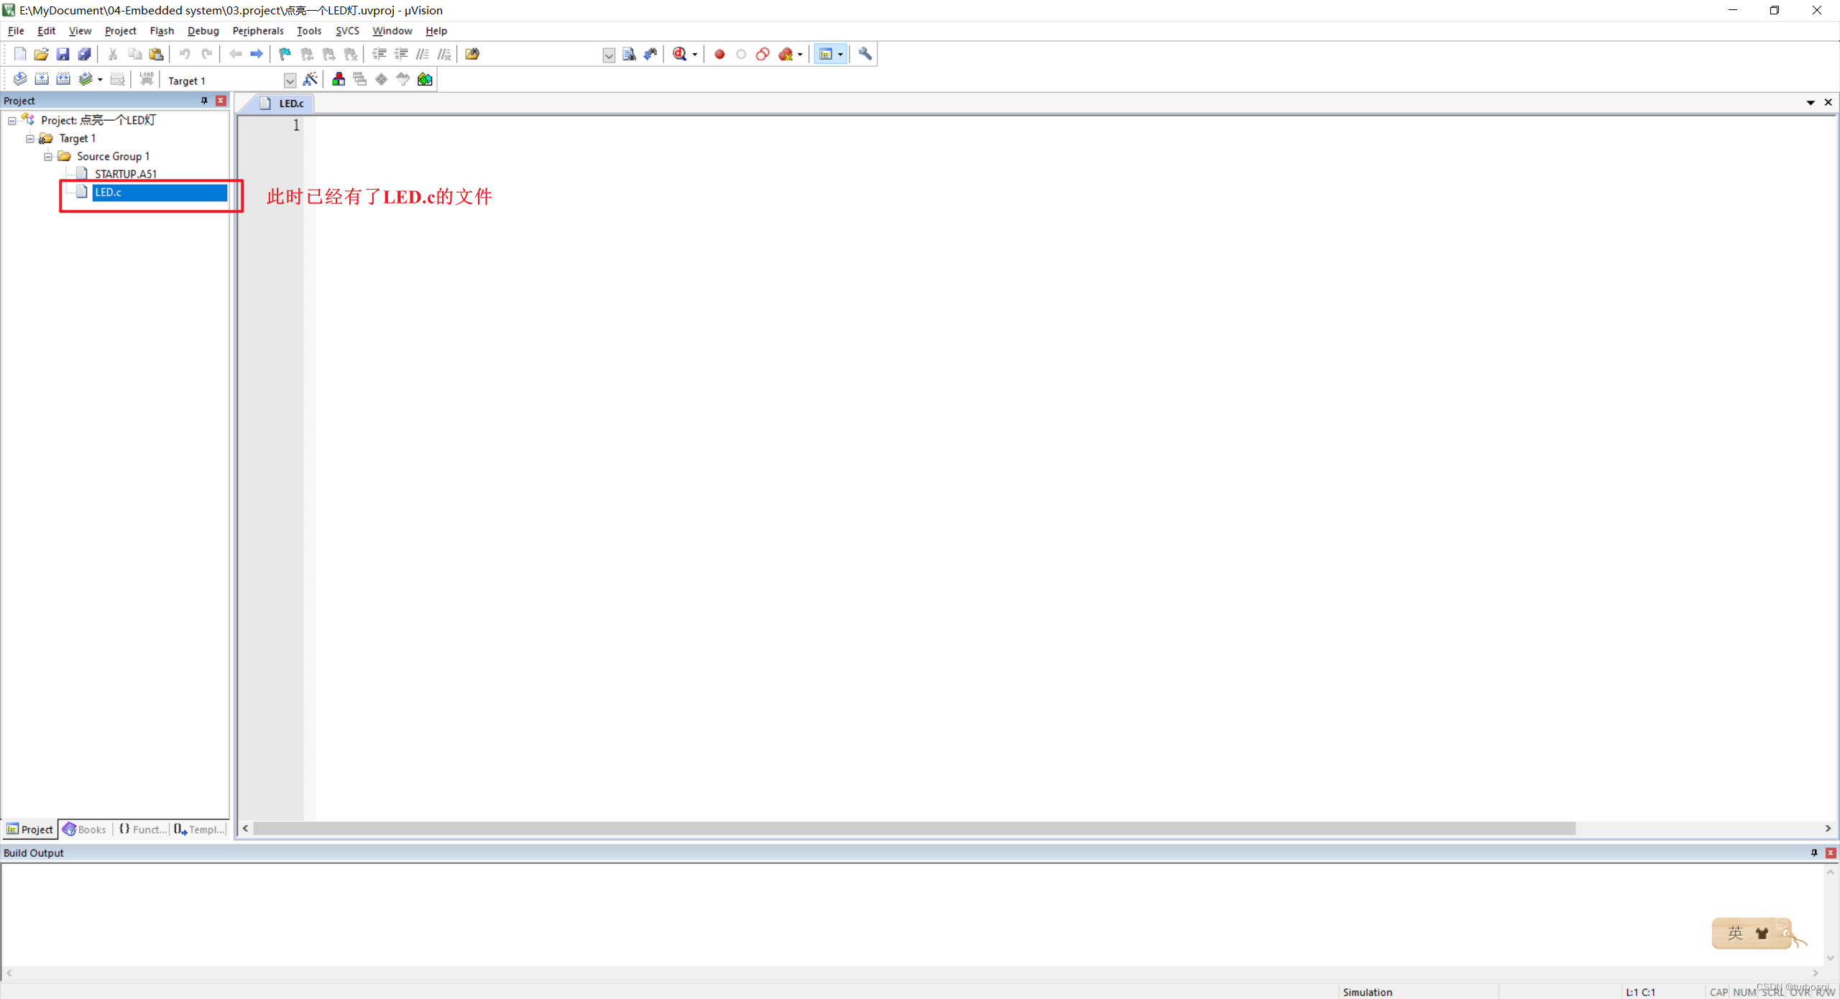Viewport: 1840px width, 999px height.
Task: Open Pack Installer green diamond icon
Action: (425, 79)
